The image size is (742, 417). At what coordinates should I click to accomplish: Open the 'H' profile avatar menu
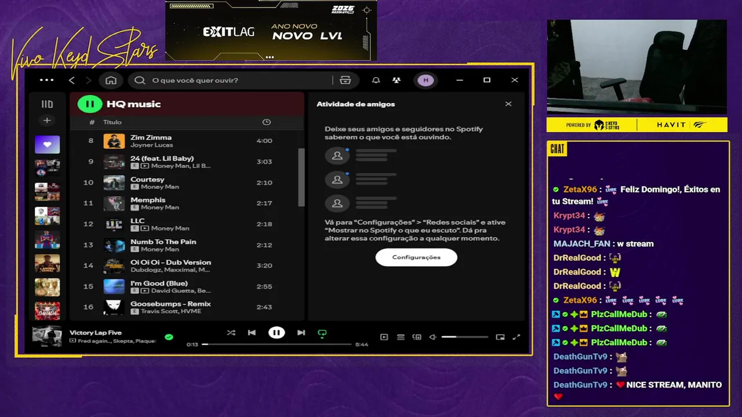pyautogui.click(x=426, y=80)
